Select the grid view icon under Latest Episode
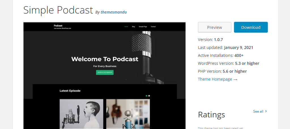290x129 pixels. click(146, 96)
